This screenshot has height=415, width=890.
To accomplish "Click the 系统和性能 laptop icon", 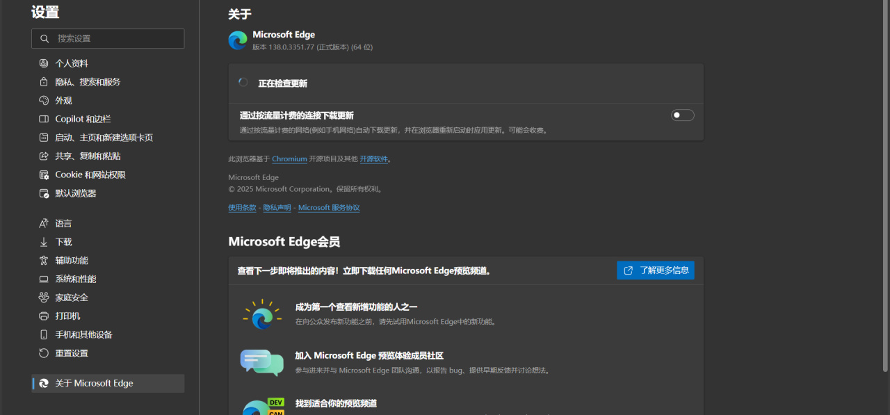I will point(44,279).
